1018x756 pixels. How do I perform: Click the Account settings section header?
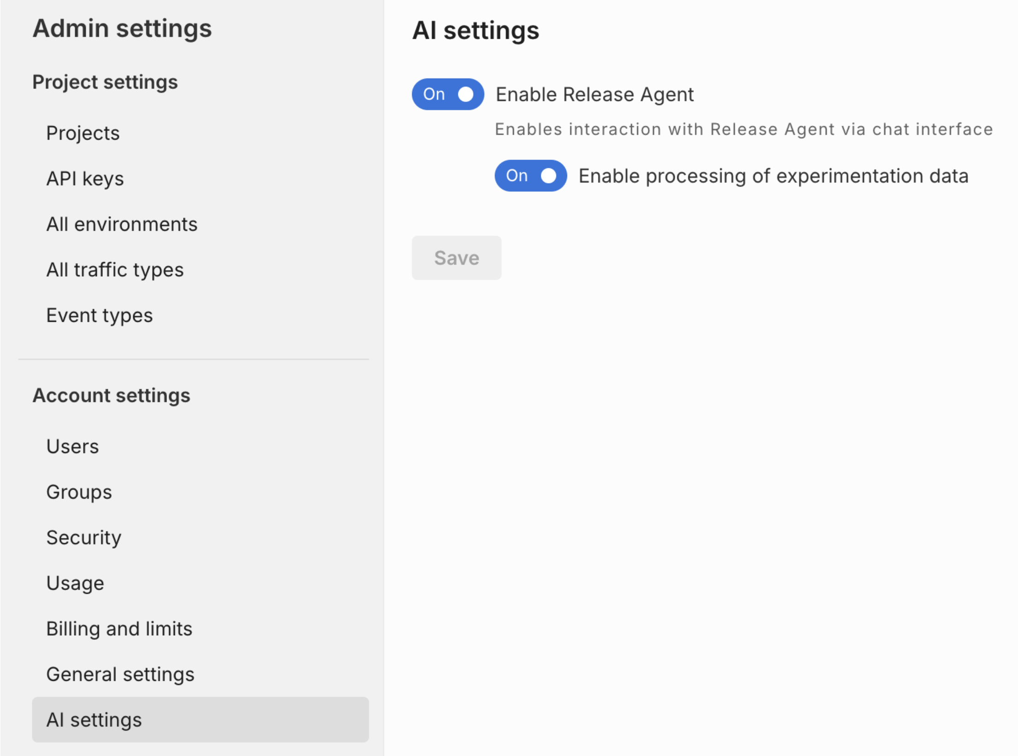tap(111, 396)
